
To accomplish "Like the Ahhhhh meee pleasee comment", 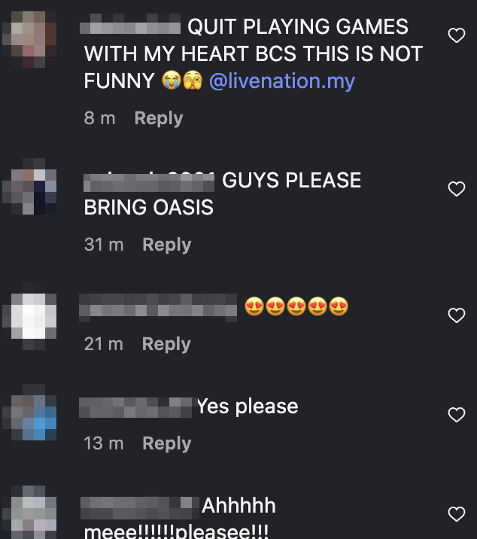I will 457,514.
